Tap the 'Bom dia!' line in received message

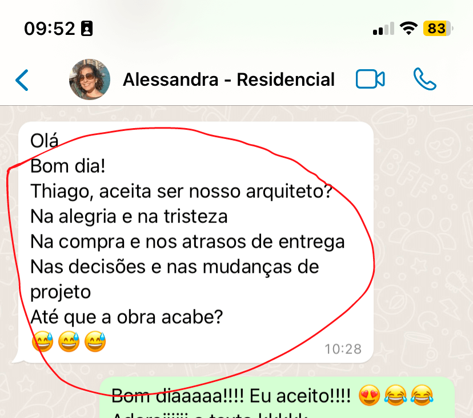(68, 166)
